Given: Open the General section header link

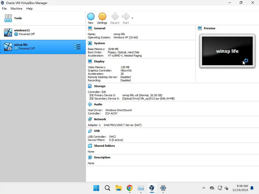Looking at the screenshot, I should (x=100, y=28).
